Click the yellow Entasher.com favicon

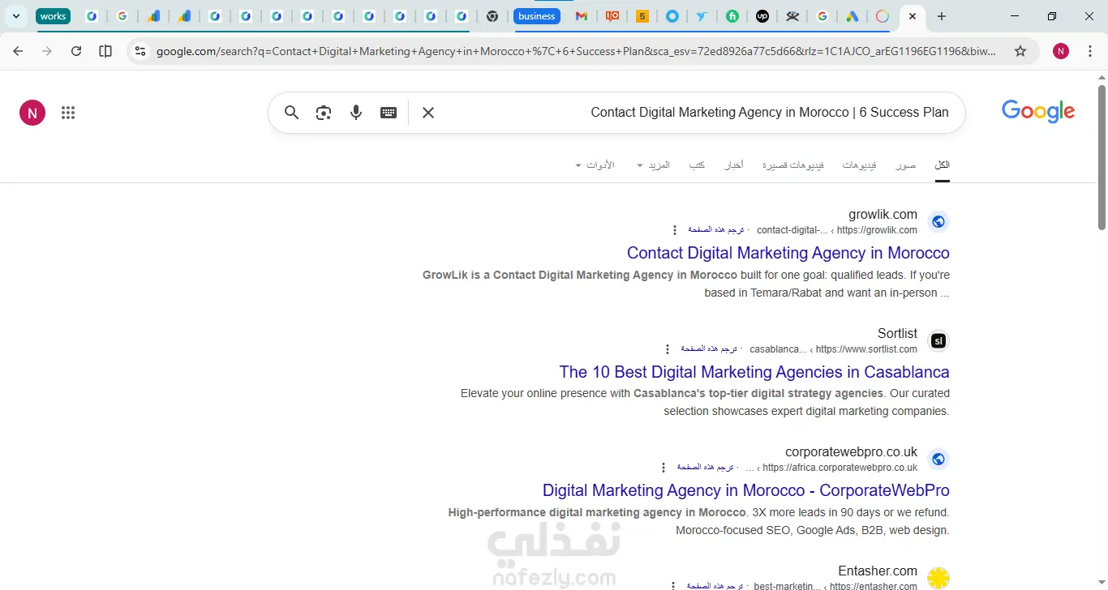pos(938,578)
